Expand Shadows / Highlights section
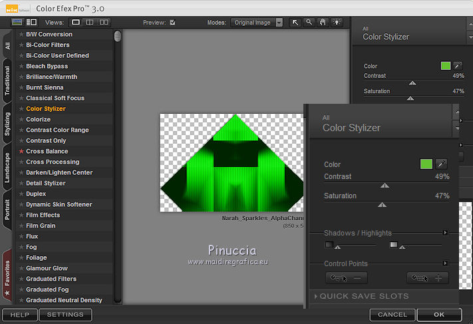Screen dimensions: 473x324 pos(446,233)
